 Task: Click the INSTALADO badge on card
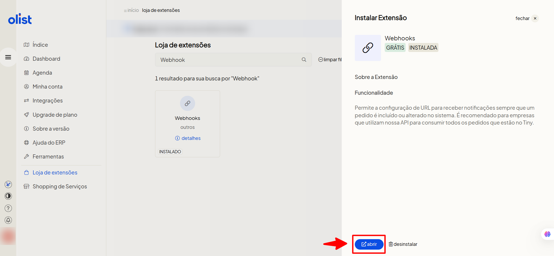pos(170,152)
